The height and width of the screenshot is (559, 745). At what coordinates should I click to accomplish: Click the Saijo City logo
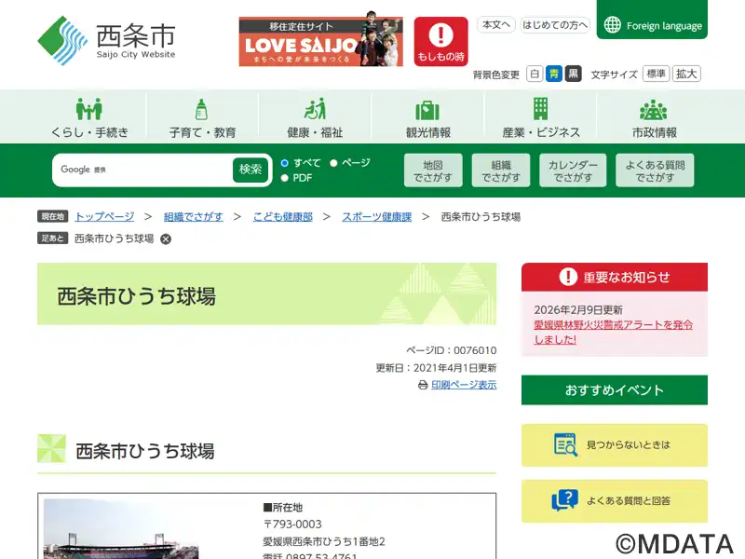click(106, 40)
